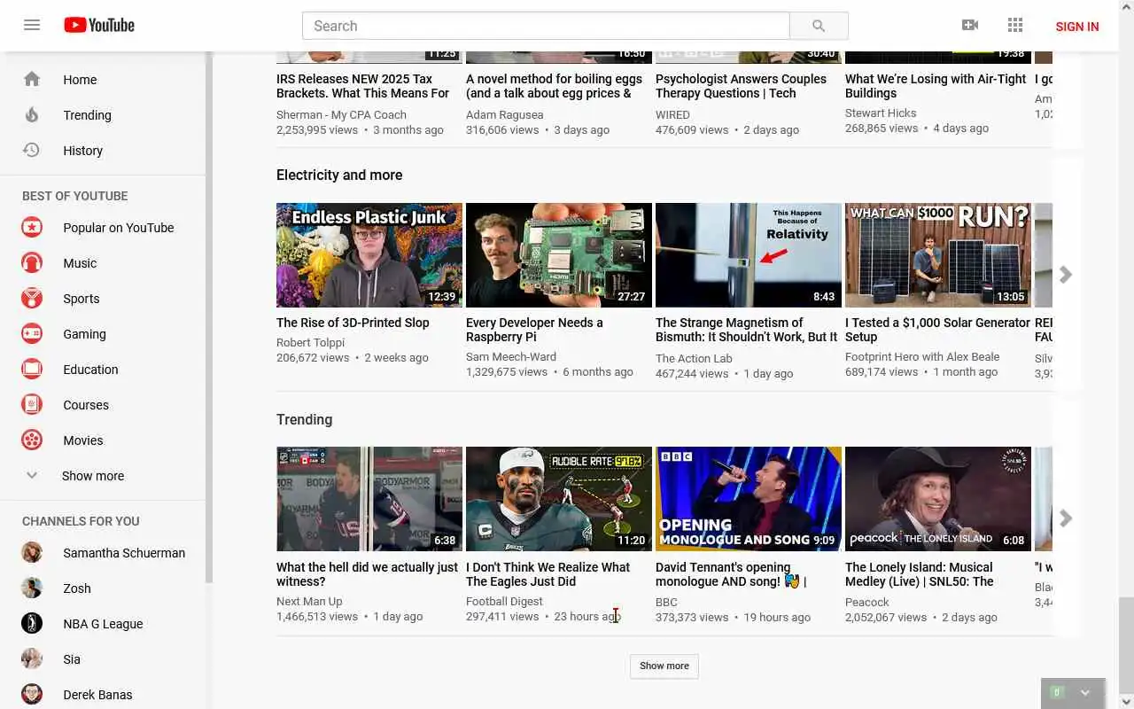Open What We're Losing with Air-Tight Buildings
This screenshot has width=1134, height=709.
pos(936,86)
